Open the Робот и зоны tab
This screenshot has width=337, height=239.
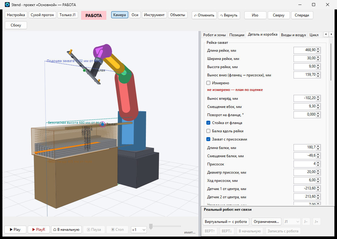click(x=214, y=35)
